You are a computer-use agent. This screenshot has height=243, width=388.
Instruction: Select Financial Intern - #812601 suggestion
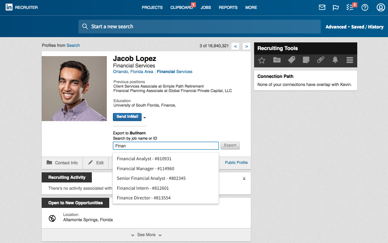coord(165,188)
